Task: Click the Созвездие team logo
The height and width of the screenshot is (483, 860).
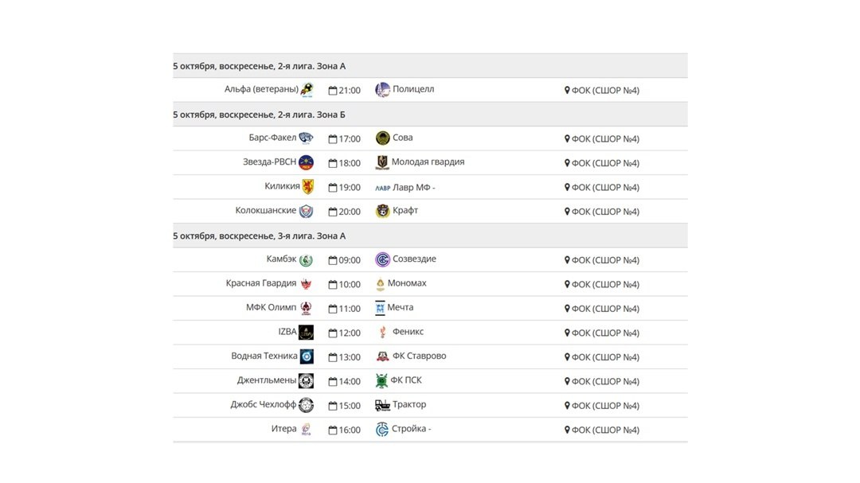Action: pyautogui.click(x=382, y=260)
